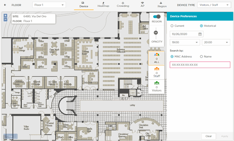Switch to the Crowding tab
The height and width of the screenshot is (141, 234).
(x=123, y=6)
